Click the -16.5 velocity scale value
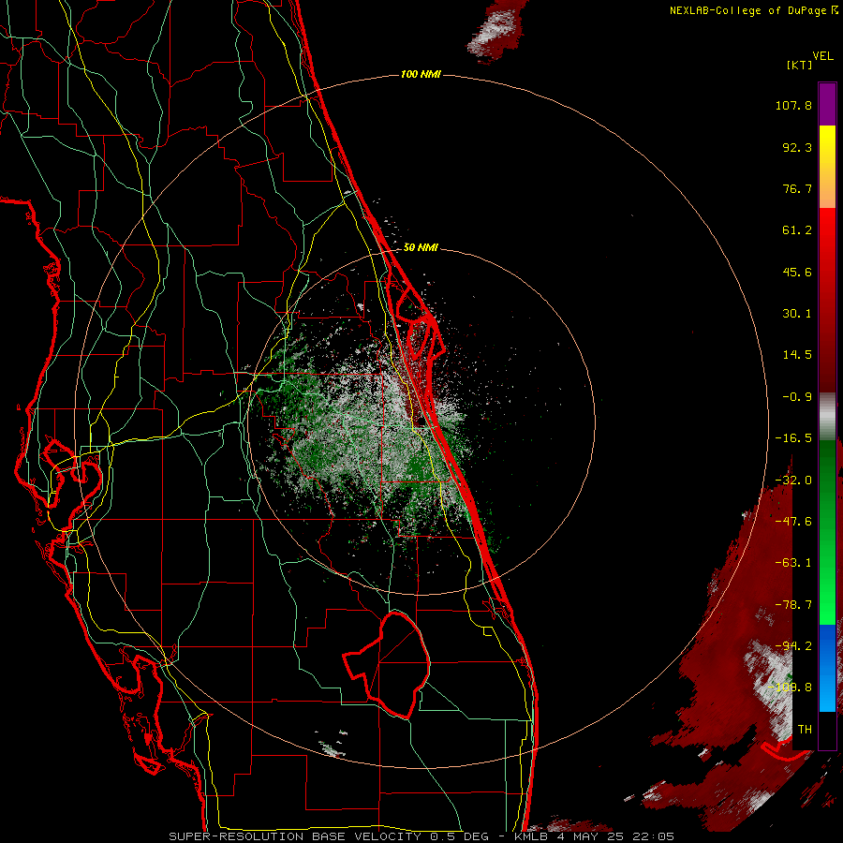843x843 pixels. [793, 438]
